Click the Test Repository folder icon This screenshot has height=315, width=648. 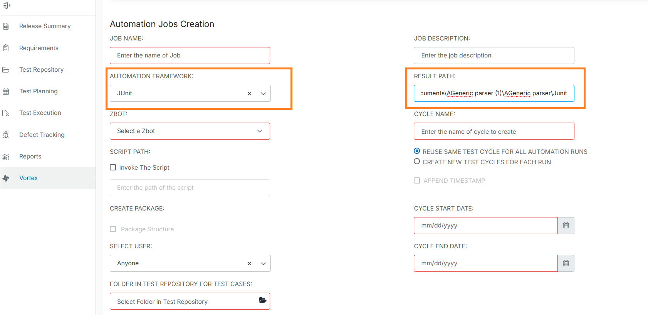click(6, 70)
